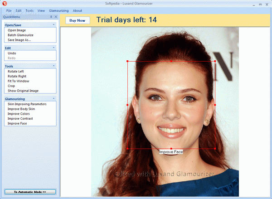Viewport: 272px width, 199px height.
Task: Collapse the Open/Save section
Action: [53, 24]
